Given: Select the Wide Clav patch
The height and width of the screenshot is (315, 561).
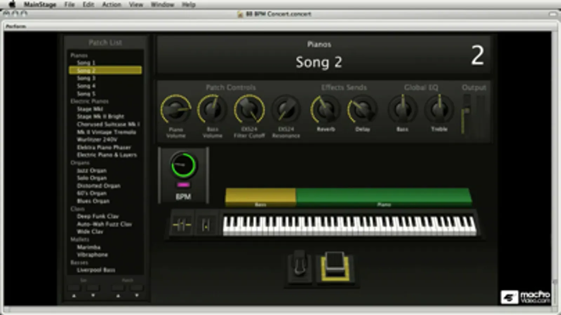Looking at the screenshot, I should tap(90, 231).
